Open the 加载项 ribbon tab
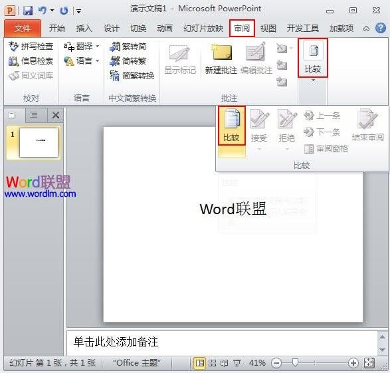This screenshot has width=390, height=373. tap(341, 29)
